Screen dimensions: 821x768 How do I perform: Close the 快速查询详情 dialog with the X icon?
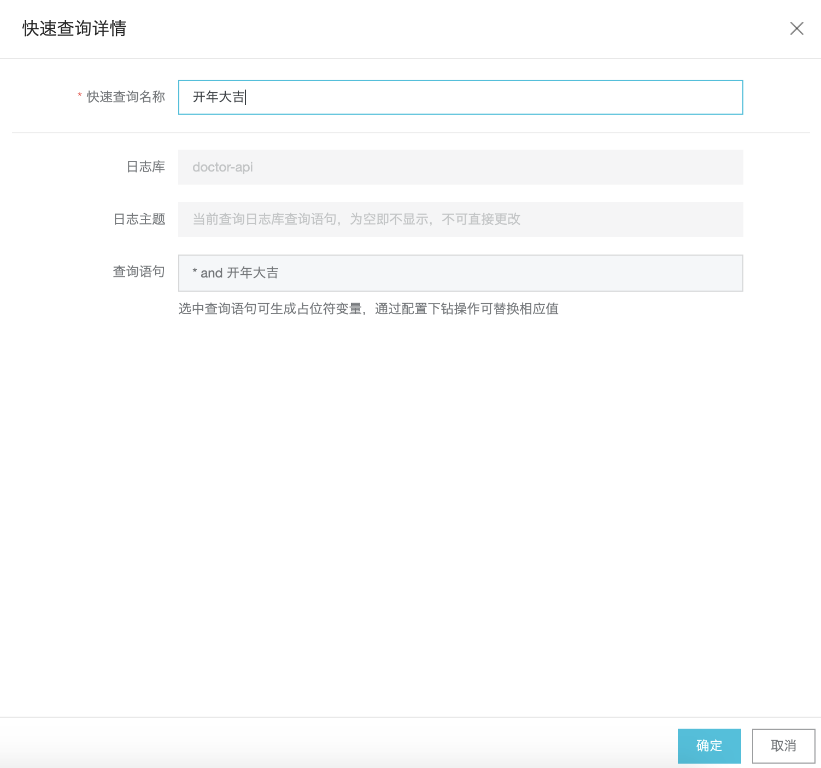796,28
